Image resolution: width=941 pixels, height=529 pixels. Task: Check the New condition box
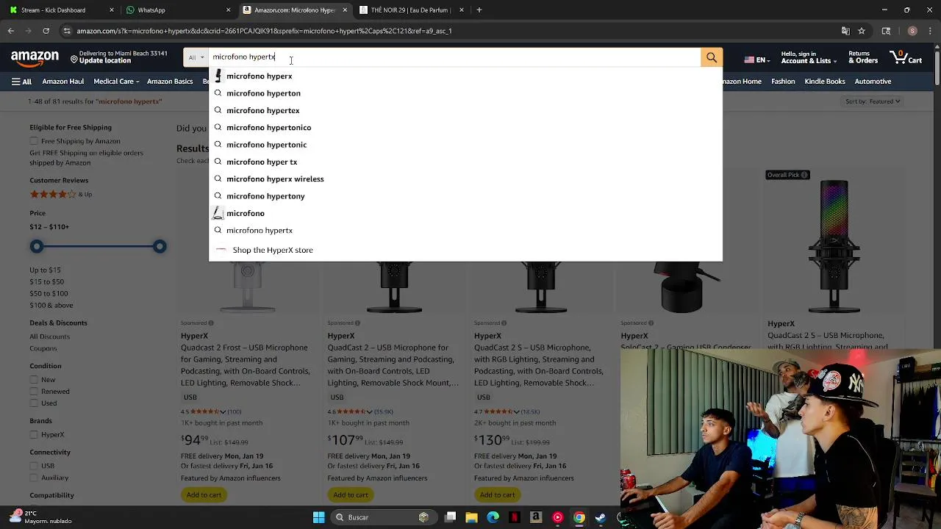(x=34, y=380)
